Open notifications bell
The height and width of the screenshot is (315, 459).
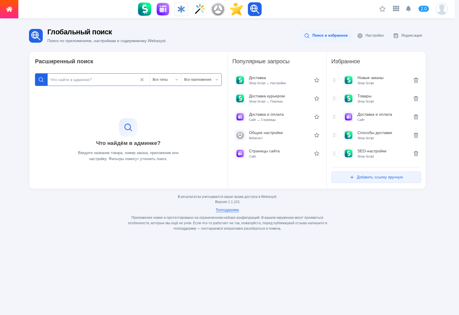click(409, 9)
